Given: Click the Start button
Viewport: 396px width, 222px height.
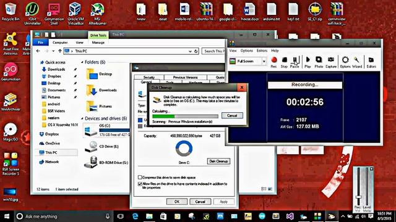Looking at the screenshot, I should point(7,216).
